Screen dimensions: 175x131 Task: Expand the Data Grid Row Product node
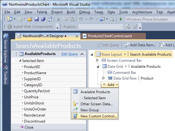click(104, 78)
